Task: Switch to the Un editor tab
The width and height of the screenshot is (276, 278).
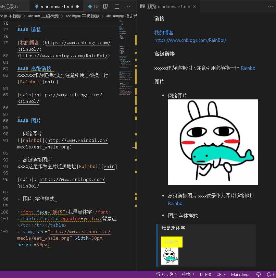Action: [x=94, y=7]
